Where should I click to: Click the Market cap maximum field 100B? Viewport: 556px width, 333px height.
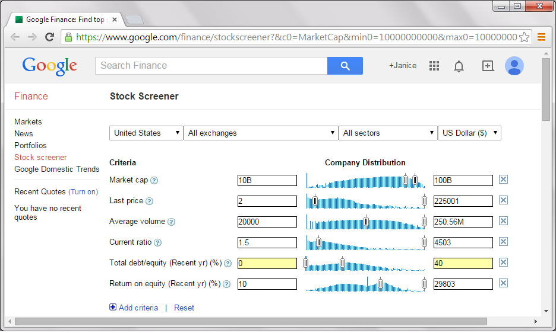(463, 181)
